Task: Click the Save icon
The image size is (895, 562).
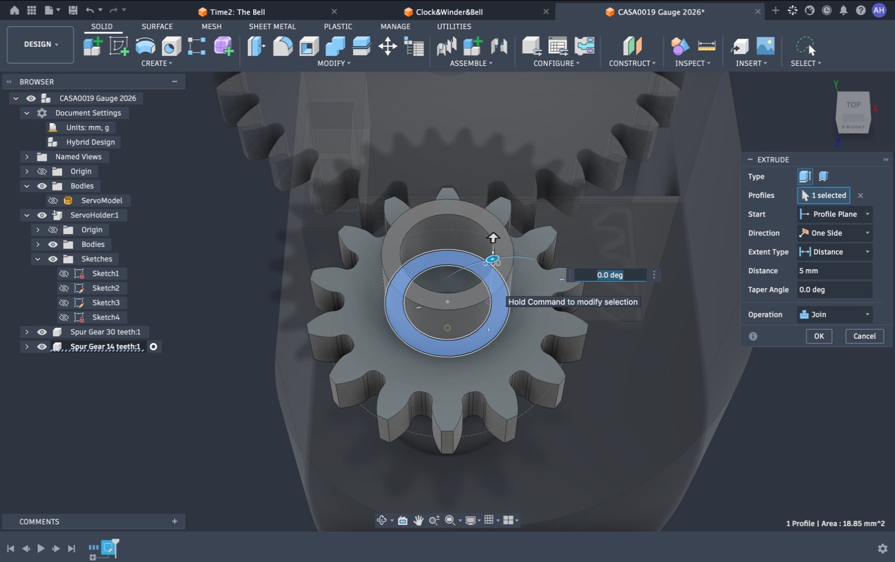Action: 72,10
